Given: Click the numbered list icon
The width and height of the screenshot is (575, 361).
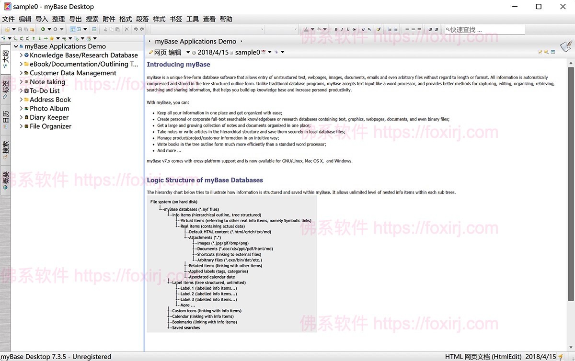Looking at the screenshot, I should (x=390, y=29).
